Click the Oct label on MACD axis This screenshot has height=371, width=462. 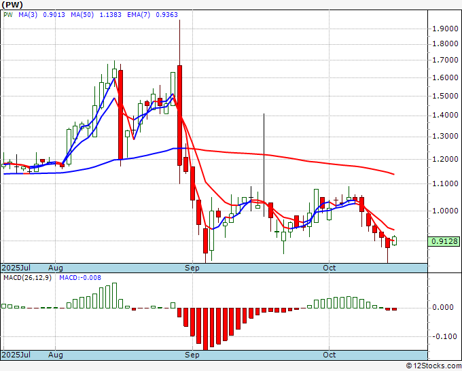(329, 355)
